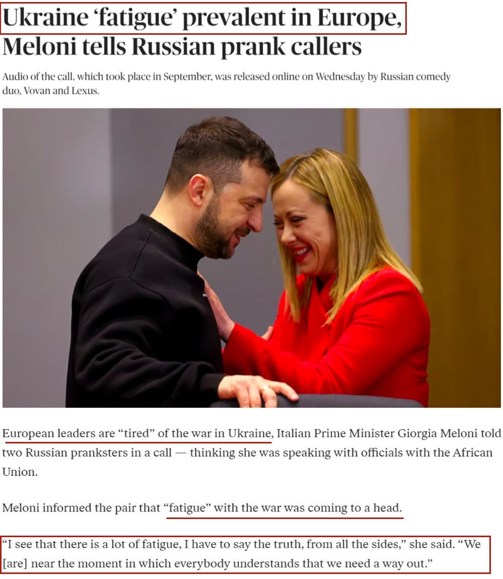This screenshot has height=579, width=503.
Task: Open the main article photo
Action: click(251, 258)
